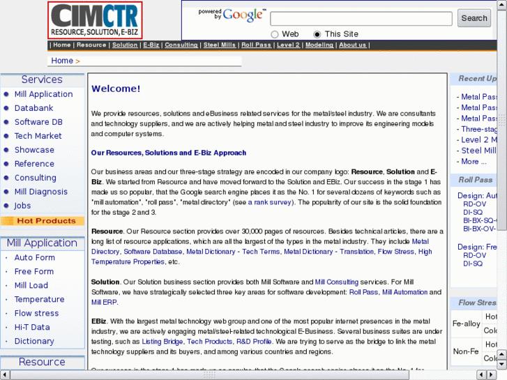
Task: Open Metal Dictionary - Translation link
Action: coord(329,252)
